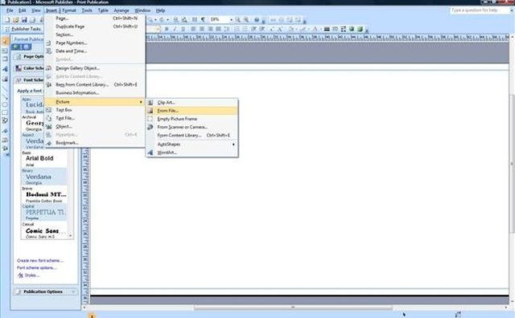The height and width of the screenshot is (318, 515).
Task: Open the zoom percentage dropdown
Action: [231, 20]
